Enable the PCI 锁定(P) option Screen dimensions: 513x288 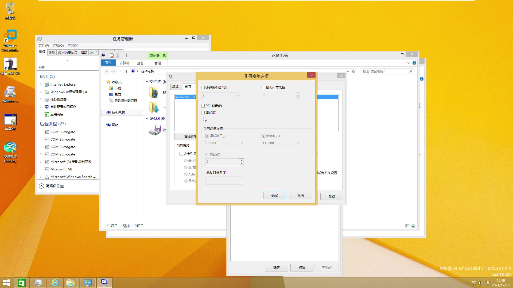[203, 106]
